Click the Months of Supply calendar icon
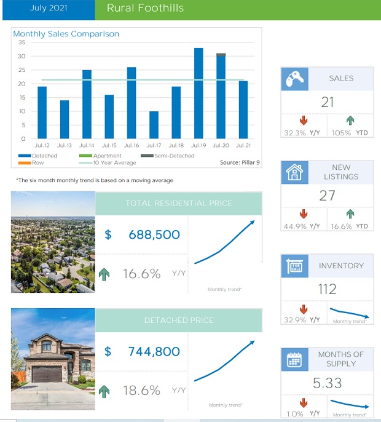Screen dimensions: 381x422 click(295, 359)
